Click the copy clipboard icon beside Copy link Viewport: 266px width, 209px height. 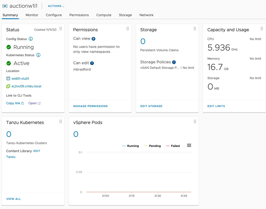(x=23, y=103)
